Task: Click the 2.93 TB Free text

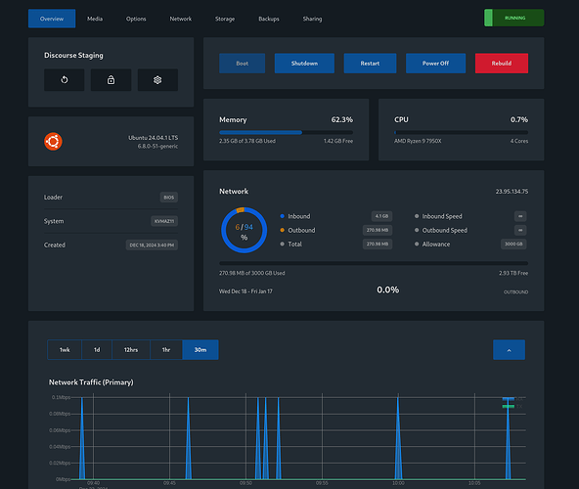Action: [x=513, y=273]
